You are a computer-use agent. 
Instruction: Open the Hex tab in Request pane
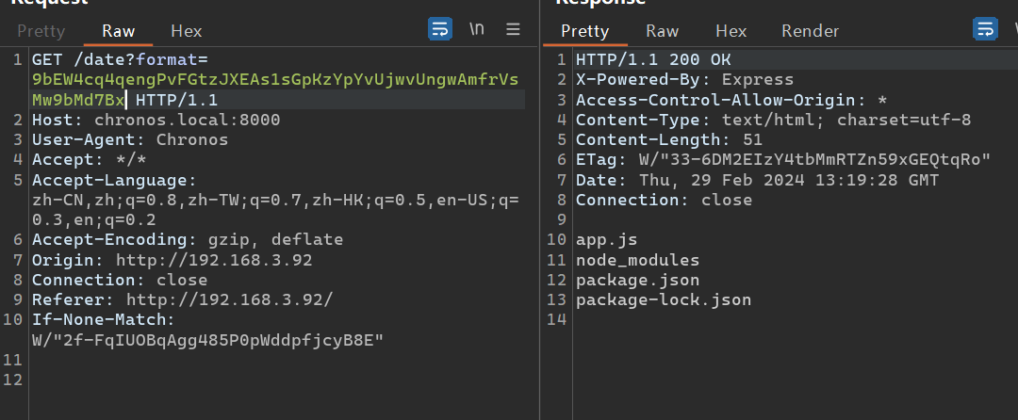[x=186, y=31]
